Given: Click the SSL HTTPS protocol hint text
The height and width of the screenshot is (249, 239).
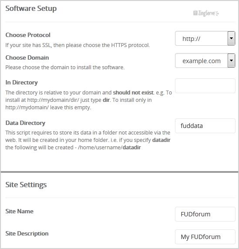Looking at the screenshot, I should [x=77, y=45].
